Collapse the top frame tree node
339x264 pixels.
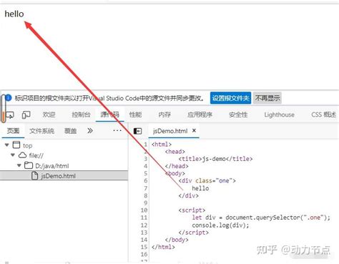coord(7,145)
